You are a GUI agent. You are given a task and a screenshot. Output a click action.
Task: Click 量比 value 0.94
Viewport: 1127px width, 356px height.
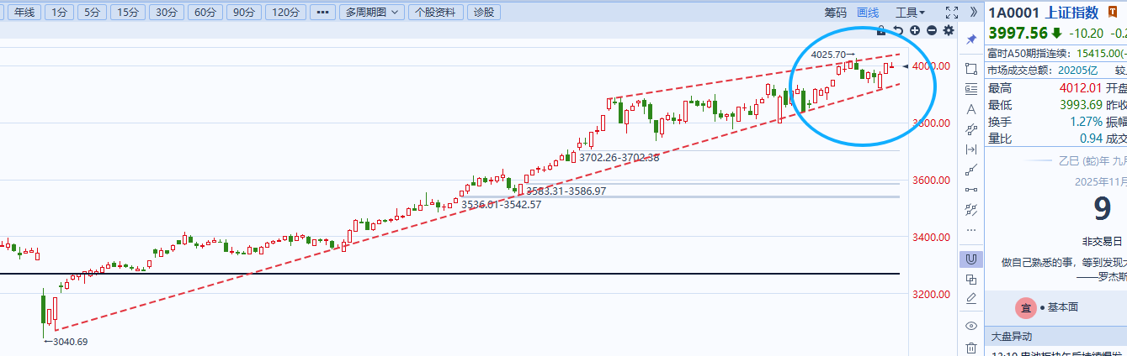(x=1091, y=139)
